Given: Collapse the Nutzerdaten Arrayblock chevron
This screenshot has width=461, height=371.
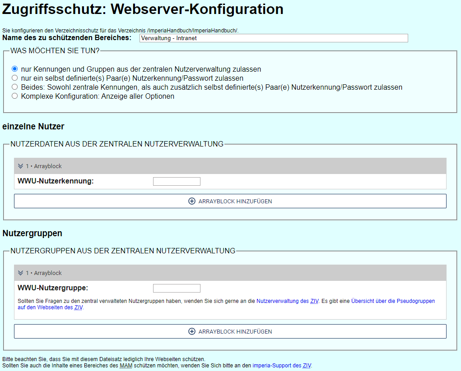Looking at the screenshot, I should point(20,166).
